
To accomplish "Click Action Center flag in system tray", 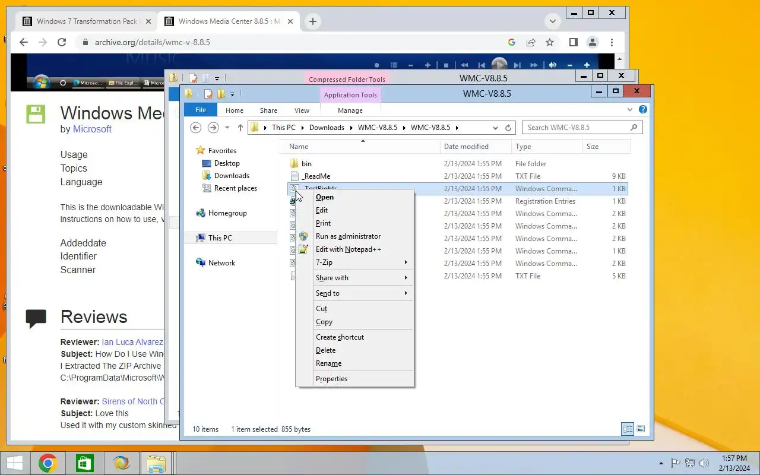I will tap(675, 463).
